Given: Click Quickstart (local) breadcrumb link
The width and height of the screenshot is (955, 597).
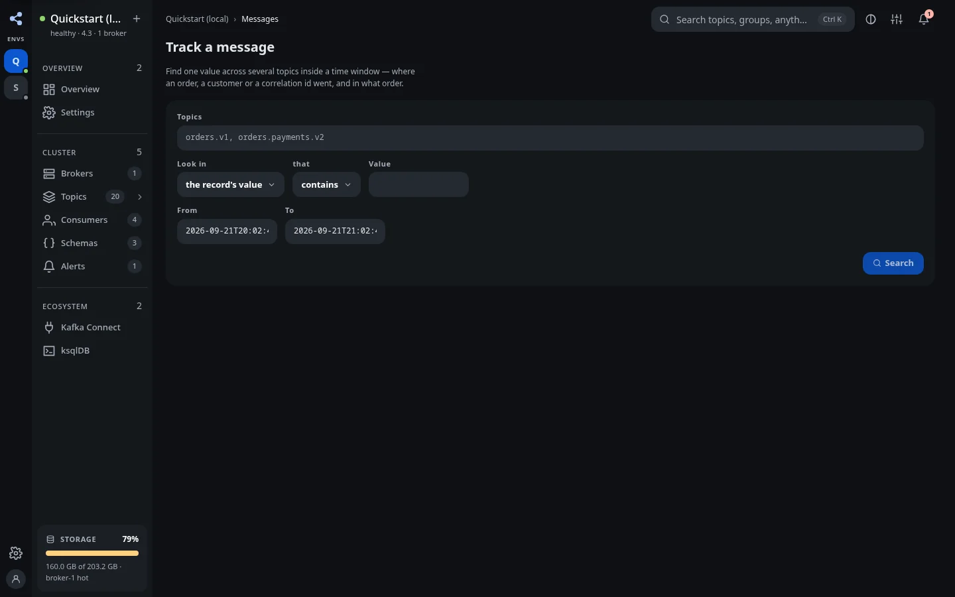Looking at the screenshot, I should pyautogui.click(x=197, y=19).
